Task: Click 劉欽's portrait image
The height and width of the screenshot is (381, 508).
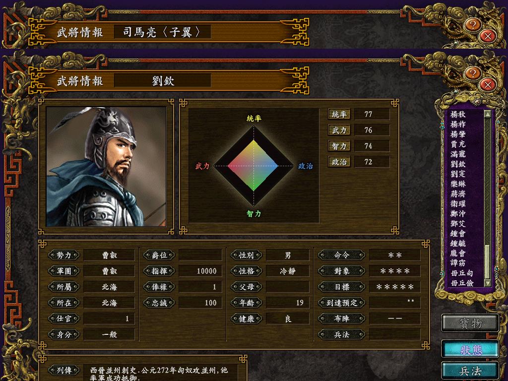Action: click(106, 167)
